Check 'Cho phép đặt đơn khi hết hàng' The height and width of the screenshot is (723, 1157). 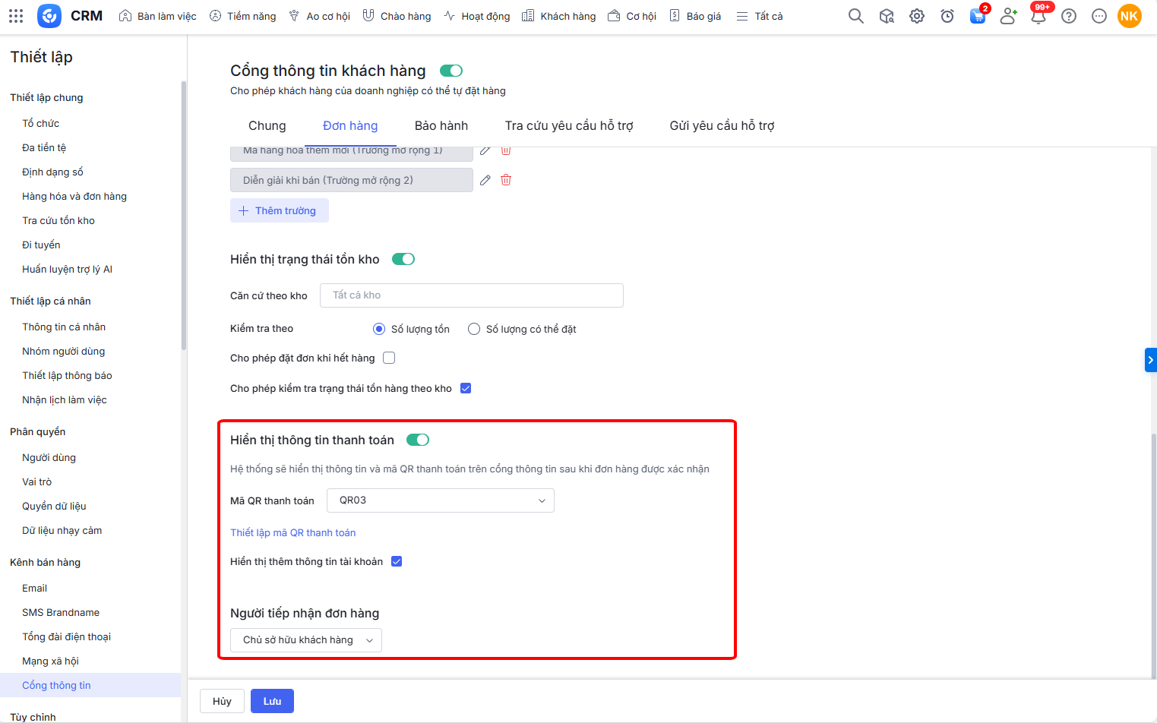[389, 358]
